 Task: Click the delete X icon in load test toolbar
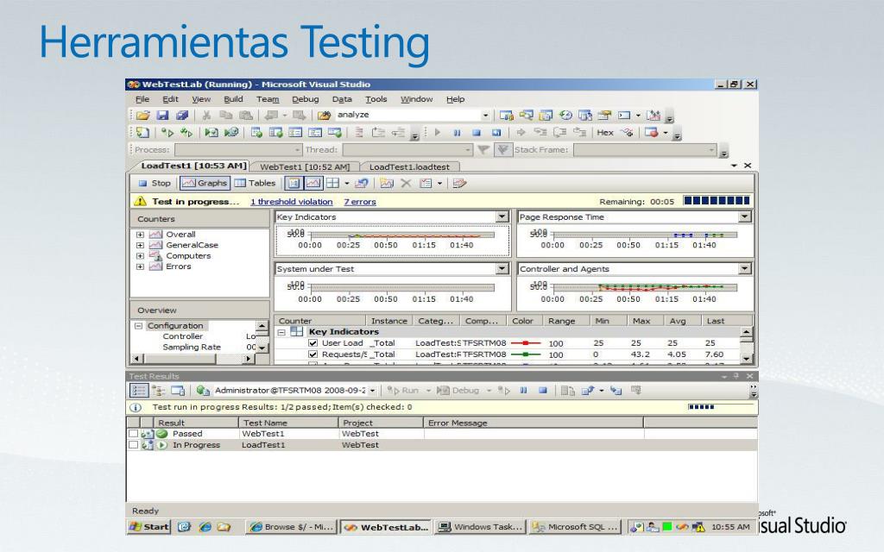(x=406, y=183)
